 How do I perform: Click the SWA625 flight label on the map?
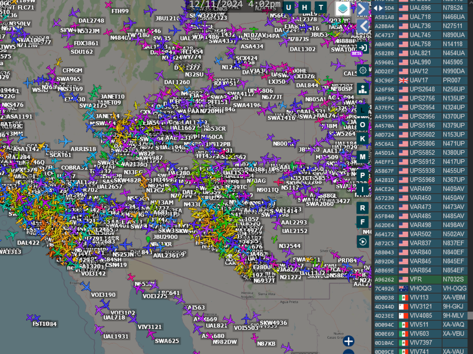point(167,341)
